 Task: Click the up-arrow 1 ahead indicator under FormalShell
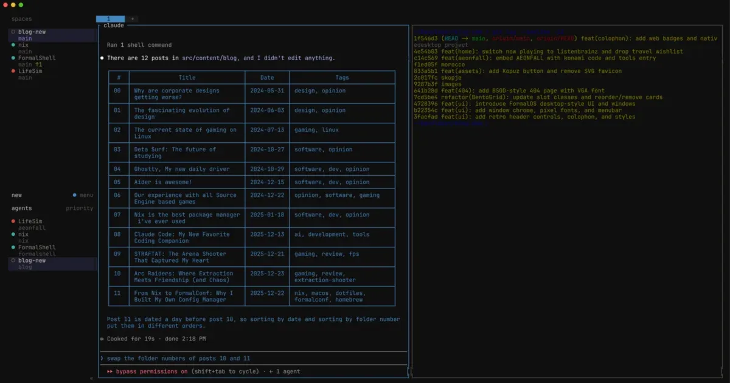(39, 64)
